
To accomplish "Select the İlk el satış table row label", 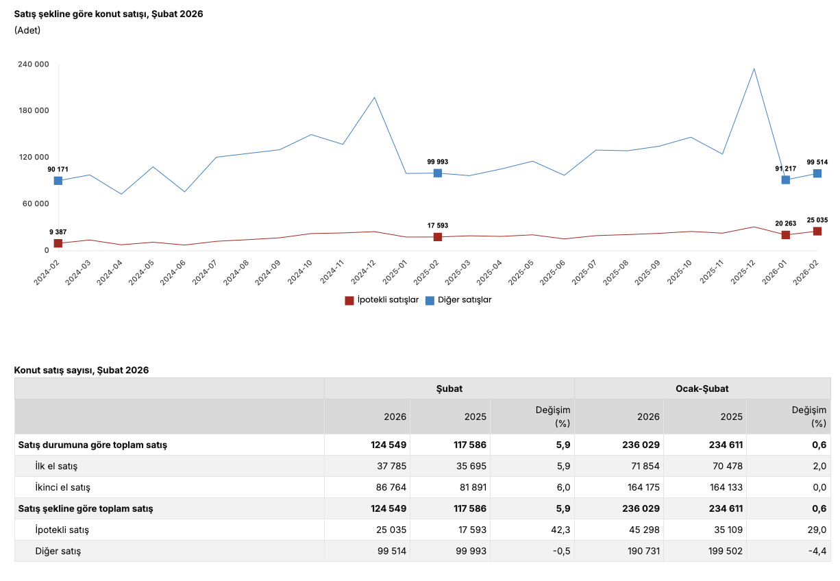I will 56,466.
